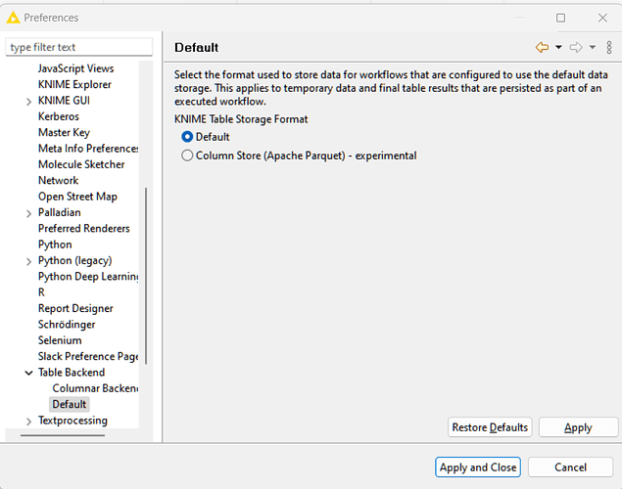622x489 pixels.
Task: Select Table Backend tree item
Action: [72, 373]
